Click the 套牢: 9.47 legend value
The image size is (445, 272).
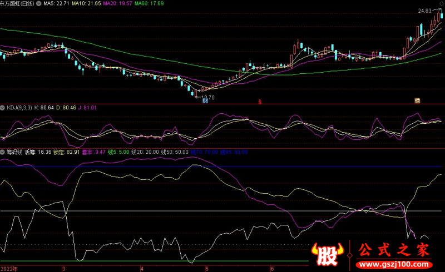coord(93,152)
